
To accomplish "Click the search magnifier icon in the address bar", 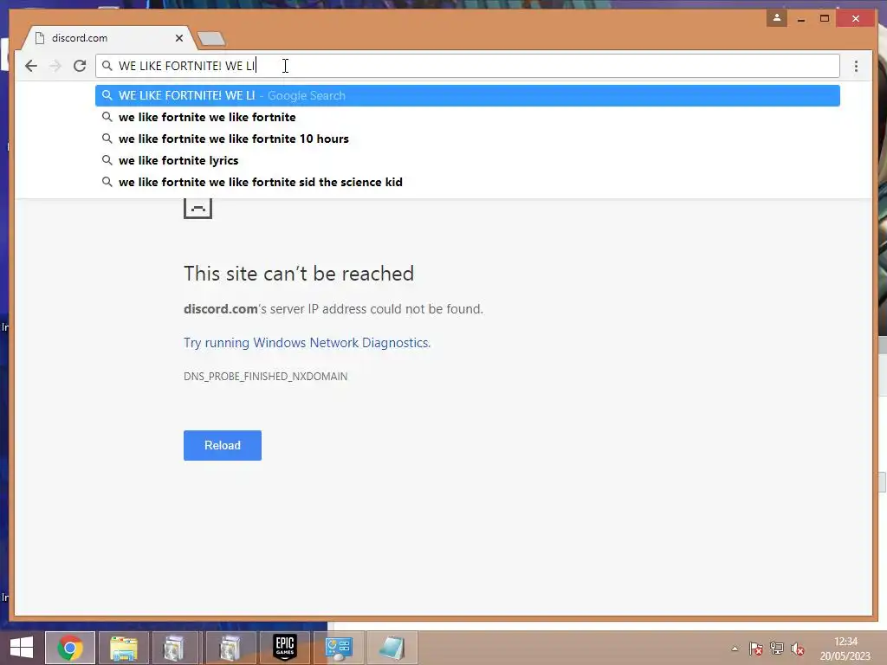I will (x=107, y=66).
